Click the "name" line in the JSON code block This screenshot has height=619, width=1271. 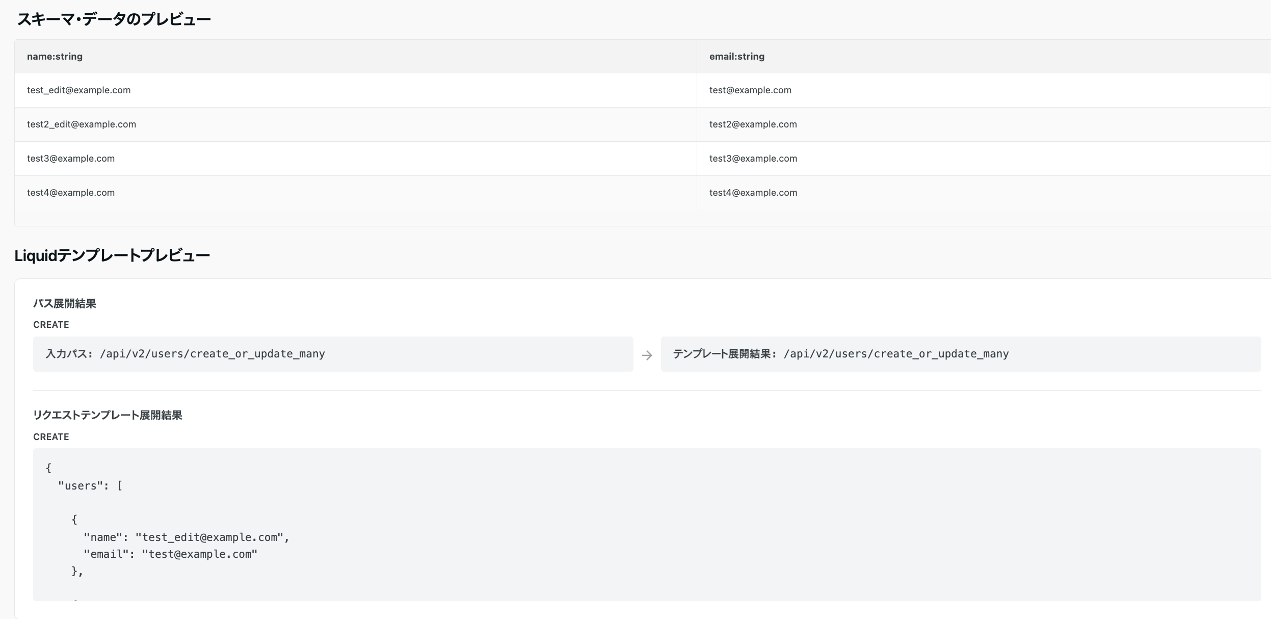(186, 537)
